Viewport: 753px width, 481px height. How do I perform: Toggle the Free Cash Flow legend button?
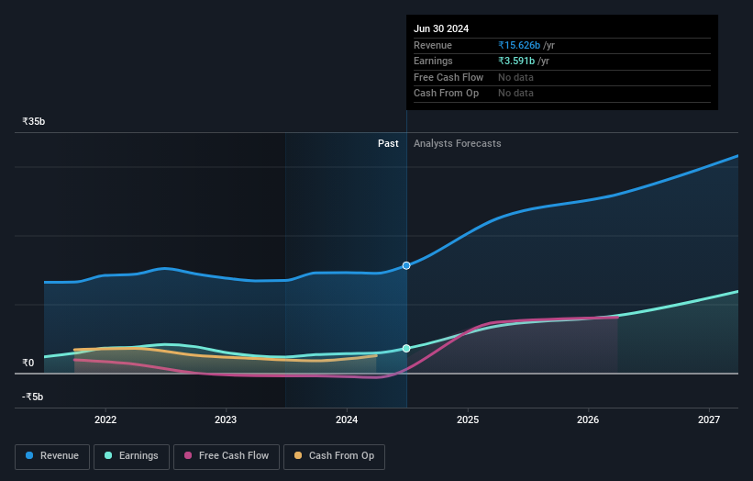point(227,456)
